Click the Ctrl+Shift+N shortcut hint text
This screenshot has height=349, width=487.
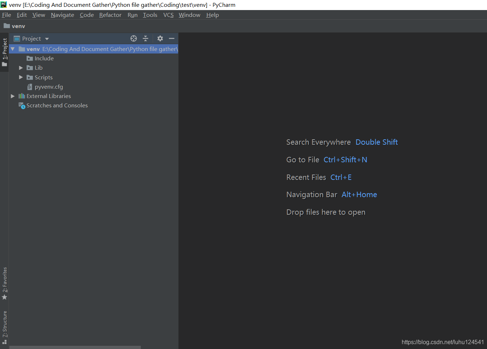(345, 160)
